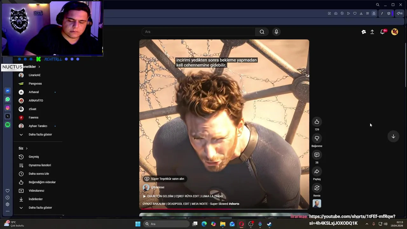The height and width of the screenshot is (229, 407).
Task: Go to next Short with down arrow
Action: click(393, 136)
